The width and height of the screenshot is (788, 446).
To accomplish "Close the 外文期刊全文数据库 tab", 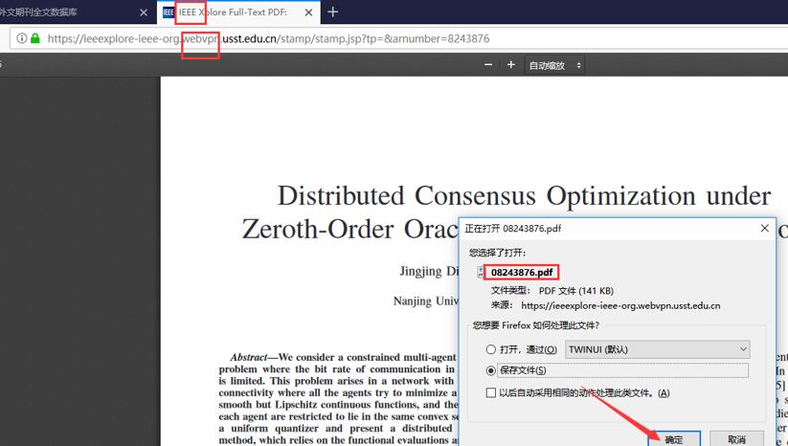I will 144,12.
